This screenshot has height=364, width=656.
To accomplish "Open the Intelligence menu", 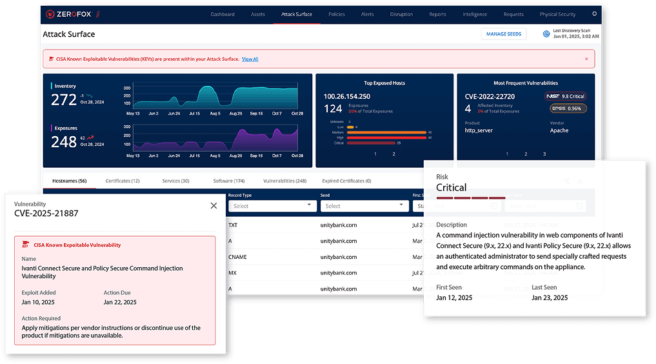I will click(475, 14).
